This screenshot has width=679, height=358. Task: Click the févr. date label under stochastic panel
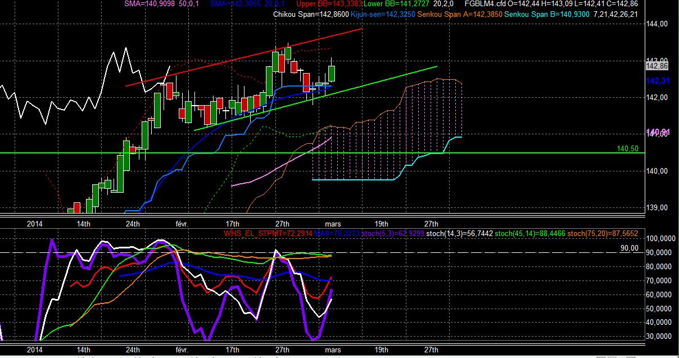(182, 349)
